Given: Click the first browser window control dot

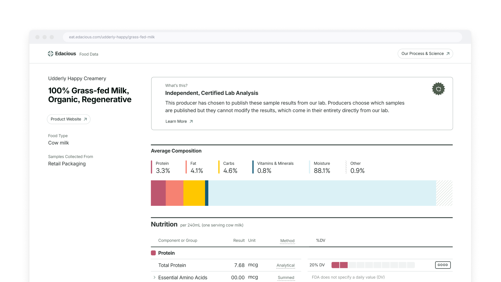Looking at the screenshot, I should click(37, 37).
